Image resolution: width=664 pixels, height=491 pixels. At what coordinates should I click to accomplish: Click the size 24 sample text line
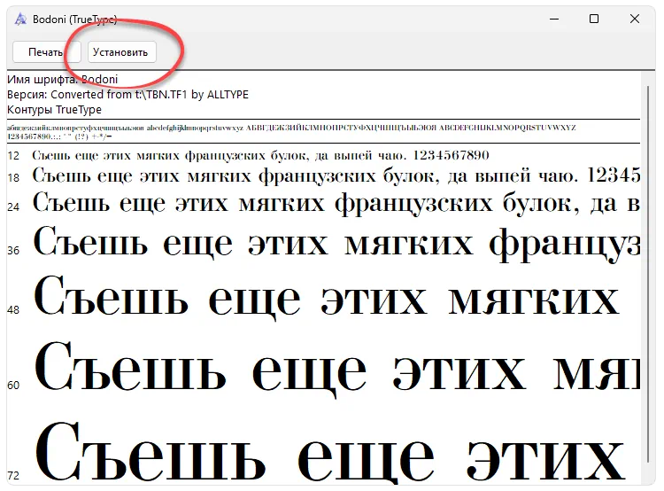336,204
